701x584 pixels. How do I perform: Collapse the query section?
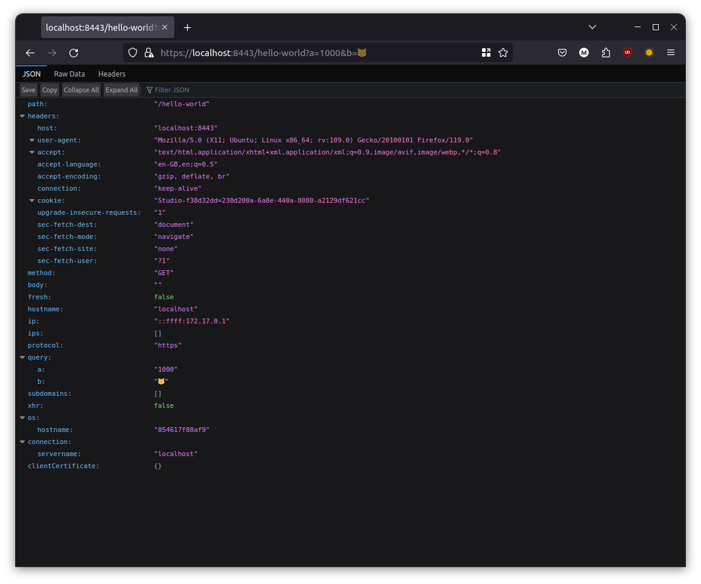(22, 357)
